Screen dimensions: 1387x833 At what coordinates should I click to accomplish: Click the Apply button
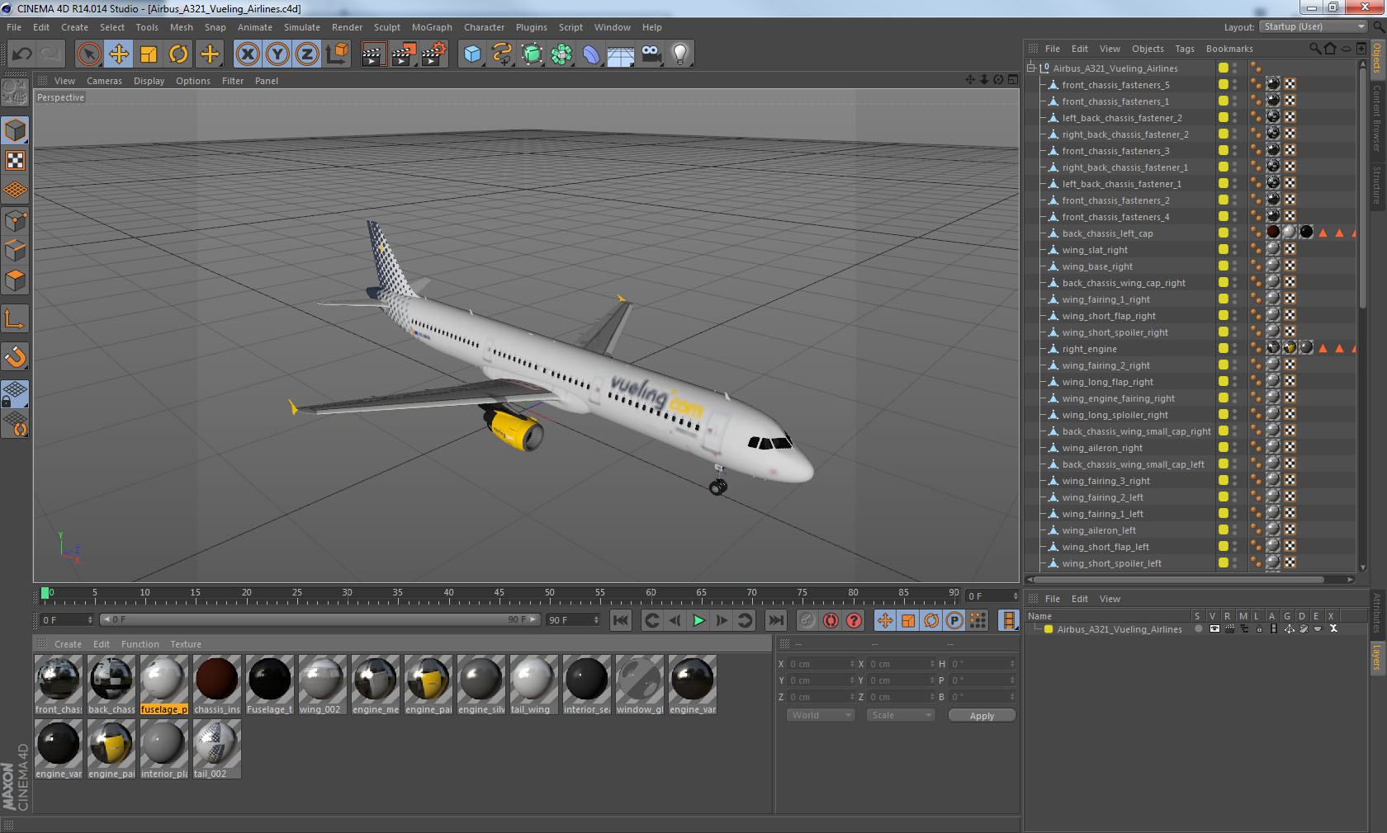[982, 716]
